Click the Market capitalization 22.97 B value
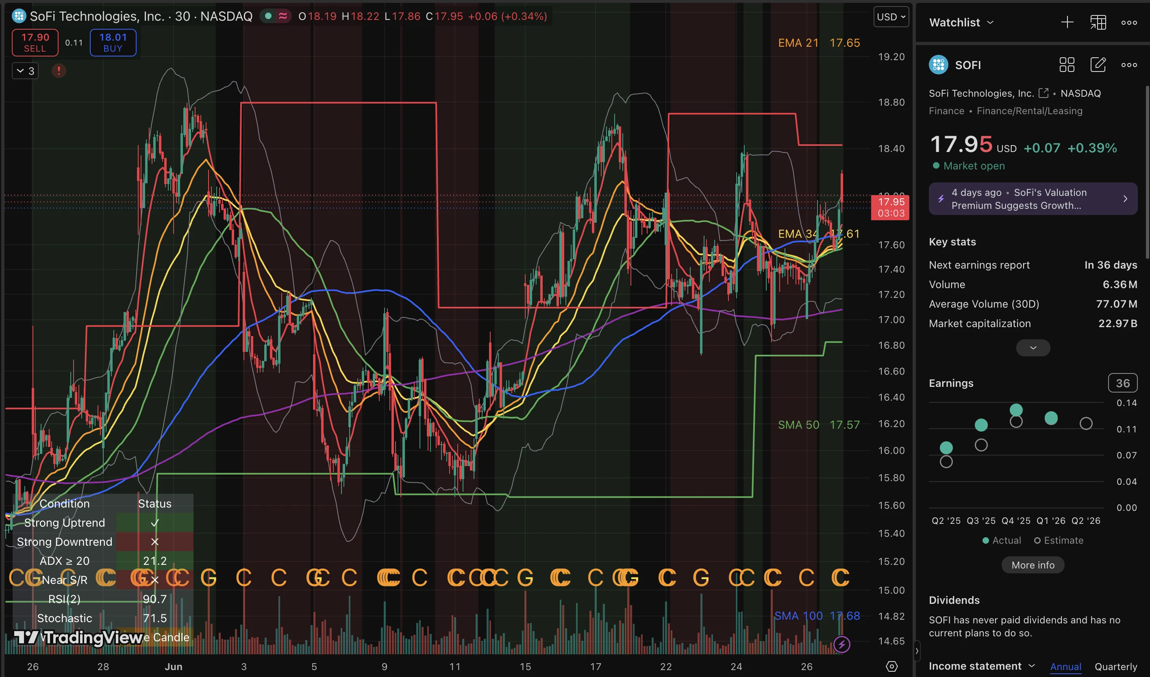This screenshot has width=1150, height=677. (1117, 323)
